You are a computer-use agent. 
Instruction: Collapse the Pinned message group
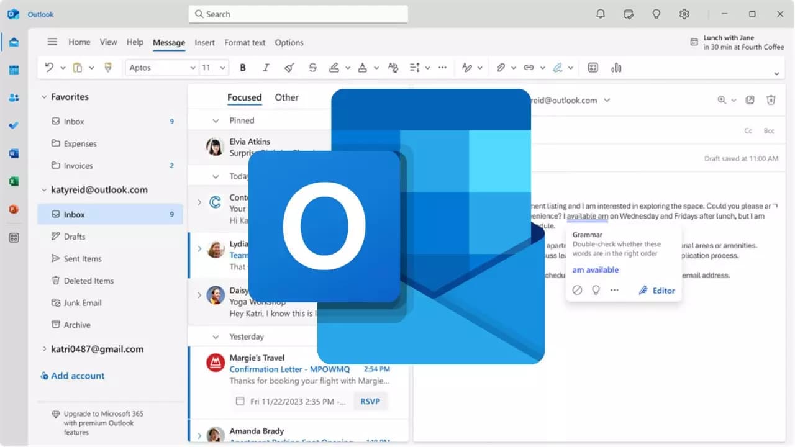click(216, 120)
